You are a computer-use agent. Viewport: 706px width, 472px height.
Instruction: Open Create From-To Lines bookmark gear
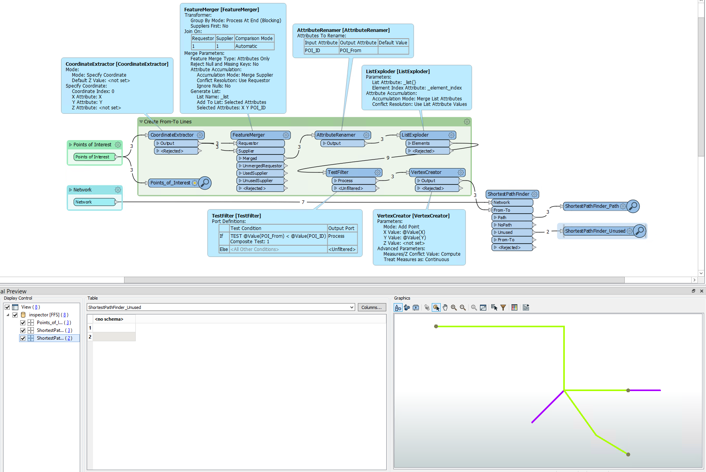467,122
